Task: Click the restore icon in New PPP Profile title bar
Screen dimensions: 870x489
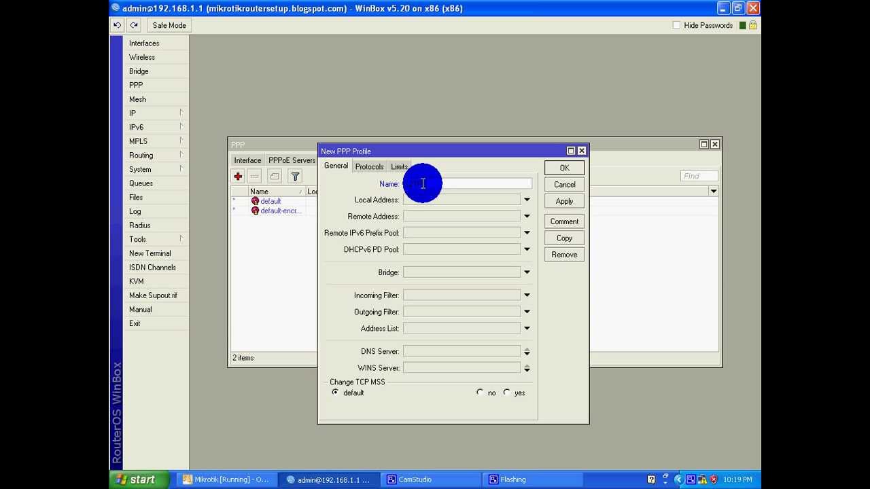Action: (x=571, y=151)
